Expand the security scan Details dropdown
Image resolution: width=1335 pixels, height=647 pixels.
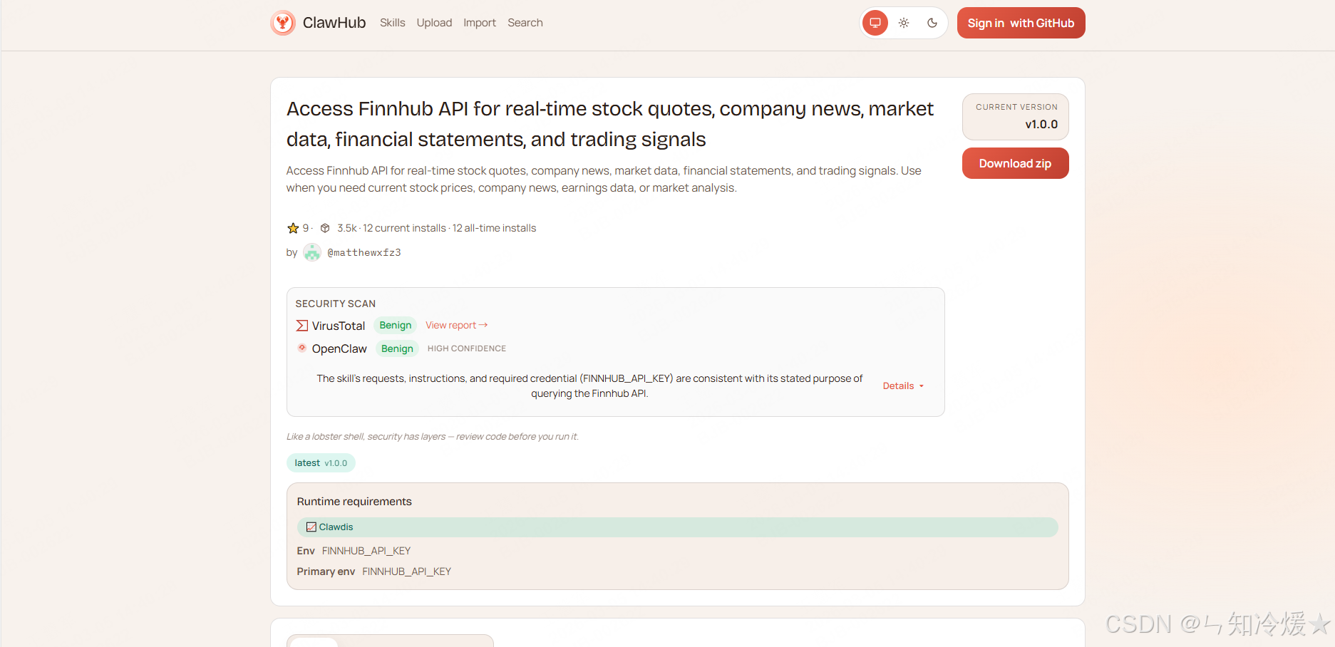[x=903, y=385]
